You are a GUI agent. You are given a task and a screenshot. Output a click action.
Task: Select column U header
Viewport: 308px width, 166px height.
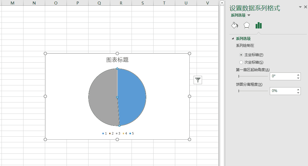[x=186, y=3]
